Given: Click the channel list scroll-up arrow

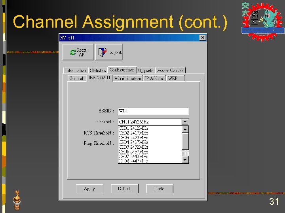Looking at the screenshot, I should 185,129.
